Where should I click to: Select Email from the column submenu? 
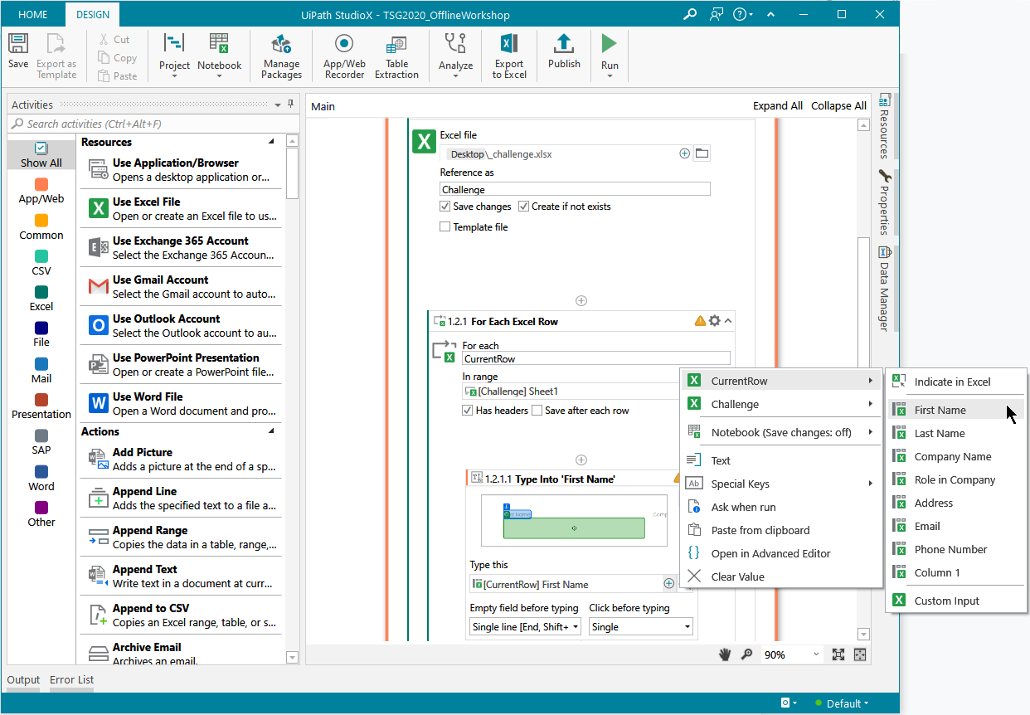[x=955, y=526]
